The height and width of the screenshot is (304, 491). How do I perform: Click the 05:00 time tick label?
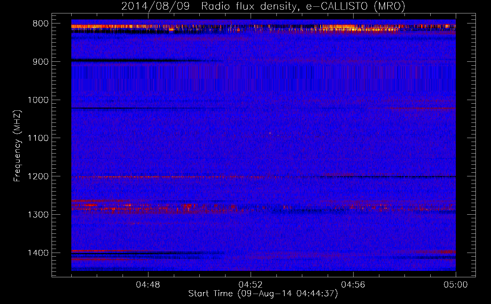pyautogui.click(x=456, y=285)
